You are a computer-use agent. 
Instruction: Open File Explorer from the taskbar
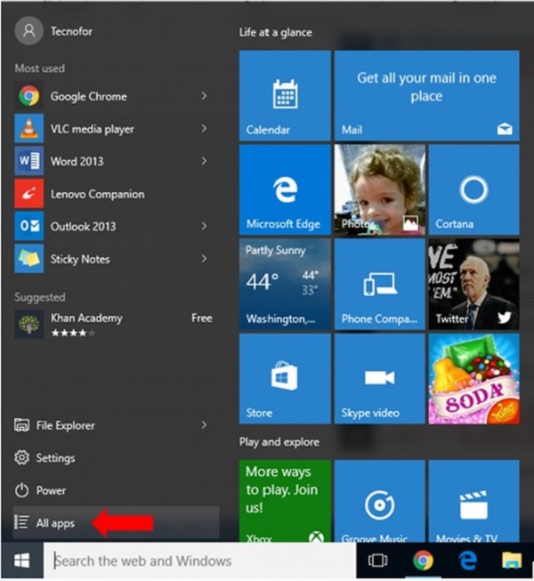tap(512, 561)
